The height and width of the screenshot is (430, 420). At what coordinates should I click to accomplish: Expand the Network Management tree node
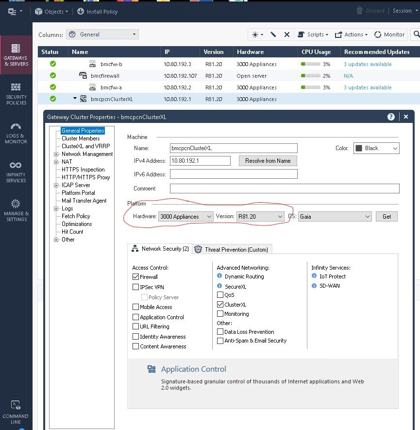click(x=56, y=154)
